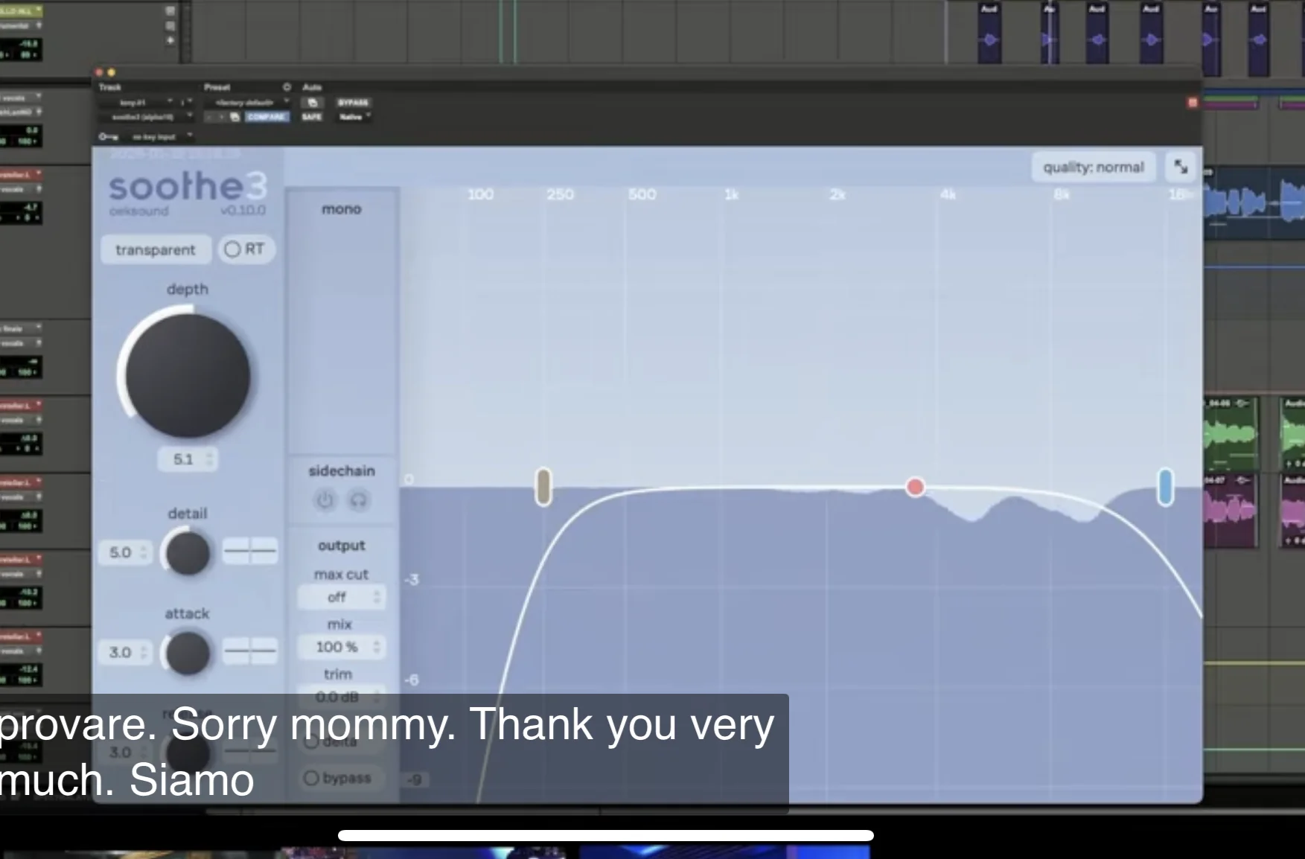This screenshot has height=859, width=1305.
Task: Click the detail value 5.0 field
Action: click(124, 552)
